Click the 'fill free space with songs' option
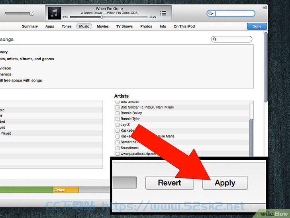This screenshot has width=290, height=218. [21, 81]
